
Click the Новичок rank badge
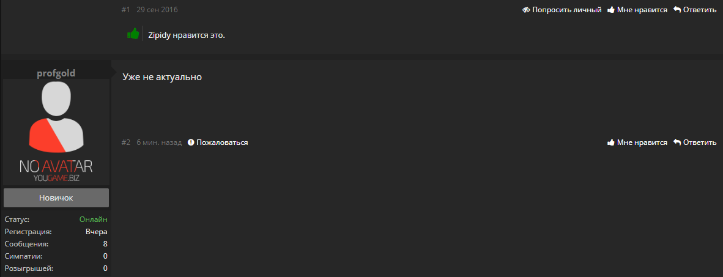coord(56,198)
